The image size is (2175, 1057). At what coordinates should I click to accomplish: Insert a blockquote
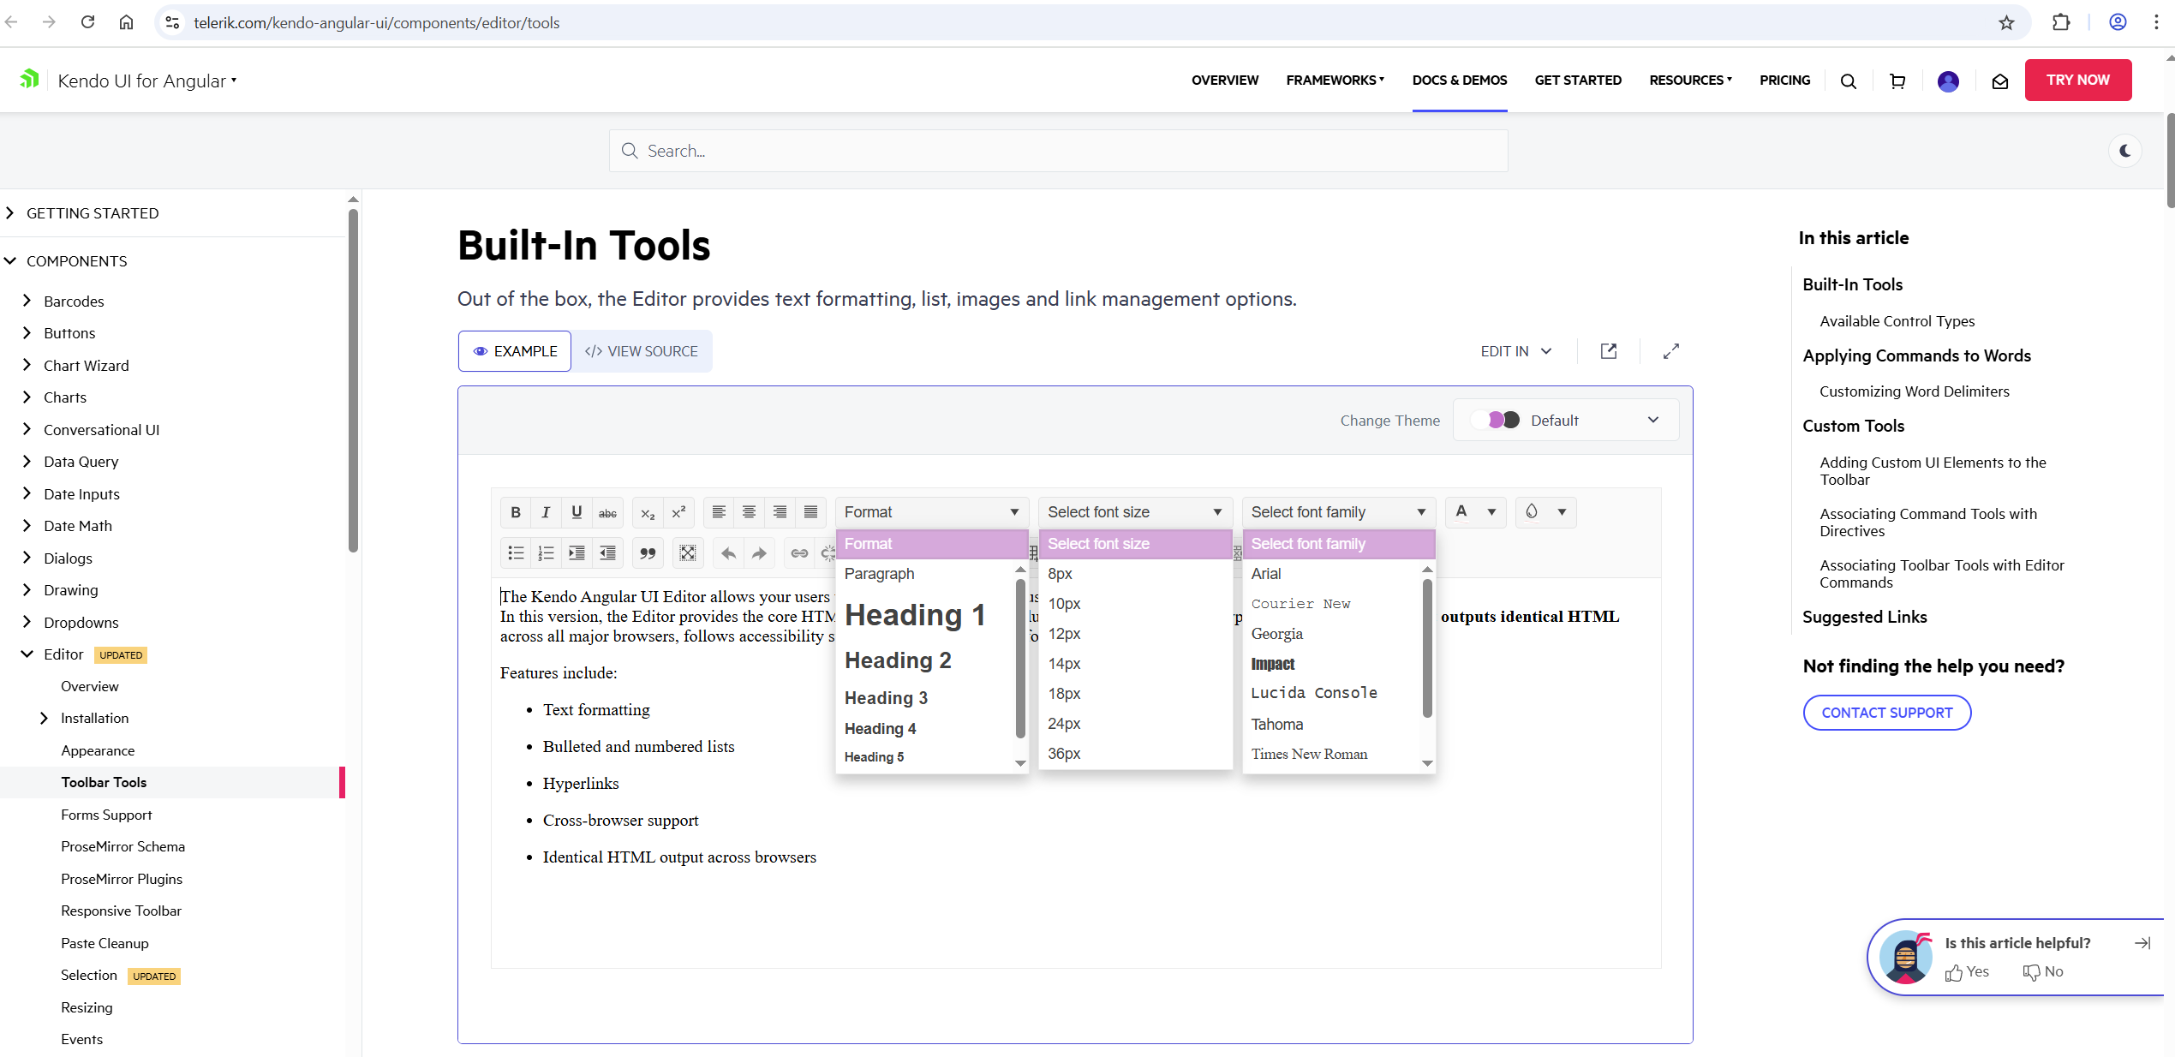pos(648,553)
